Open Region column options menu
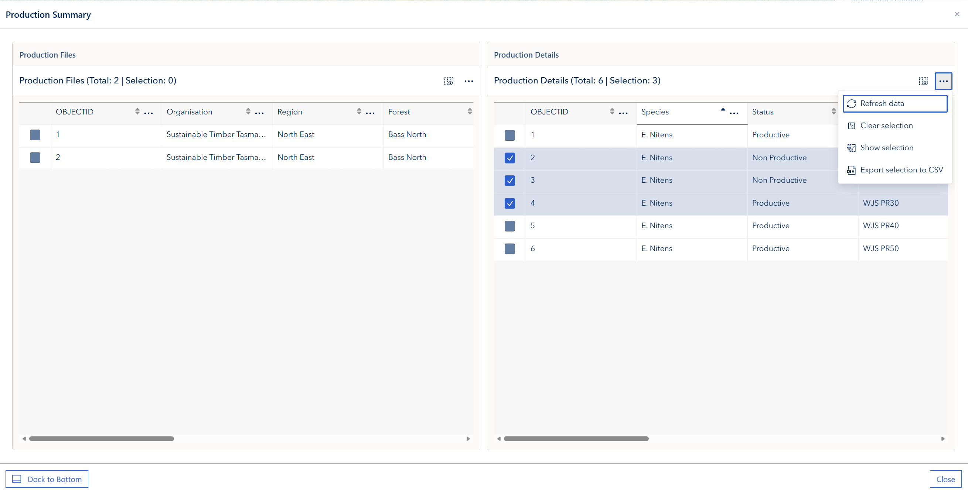Viewport: 968px width, 491px height. [370, 113]
